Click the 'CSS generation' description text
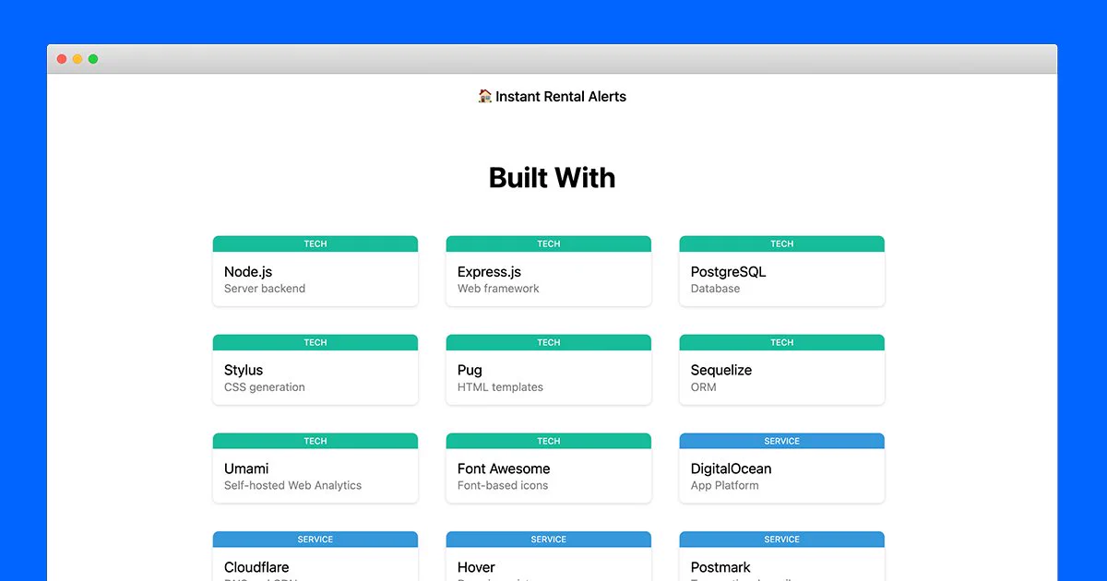The height and width of the screenshot is (581, 1107). [265, 387]
